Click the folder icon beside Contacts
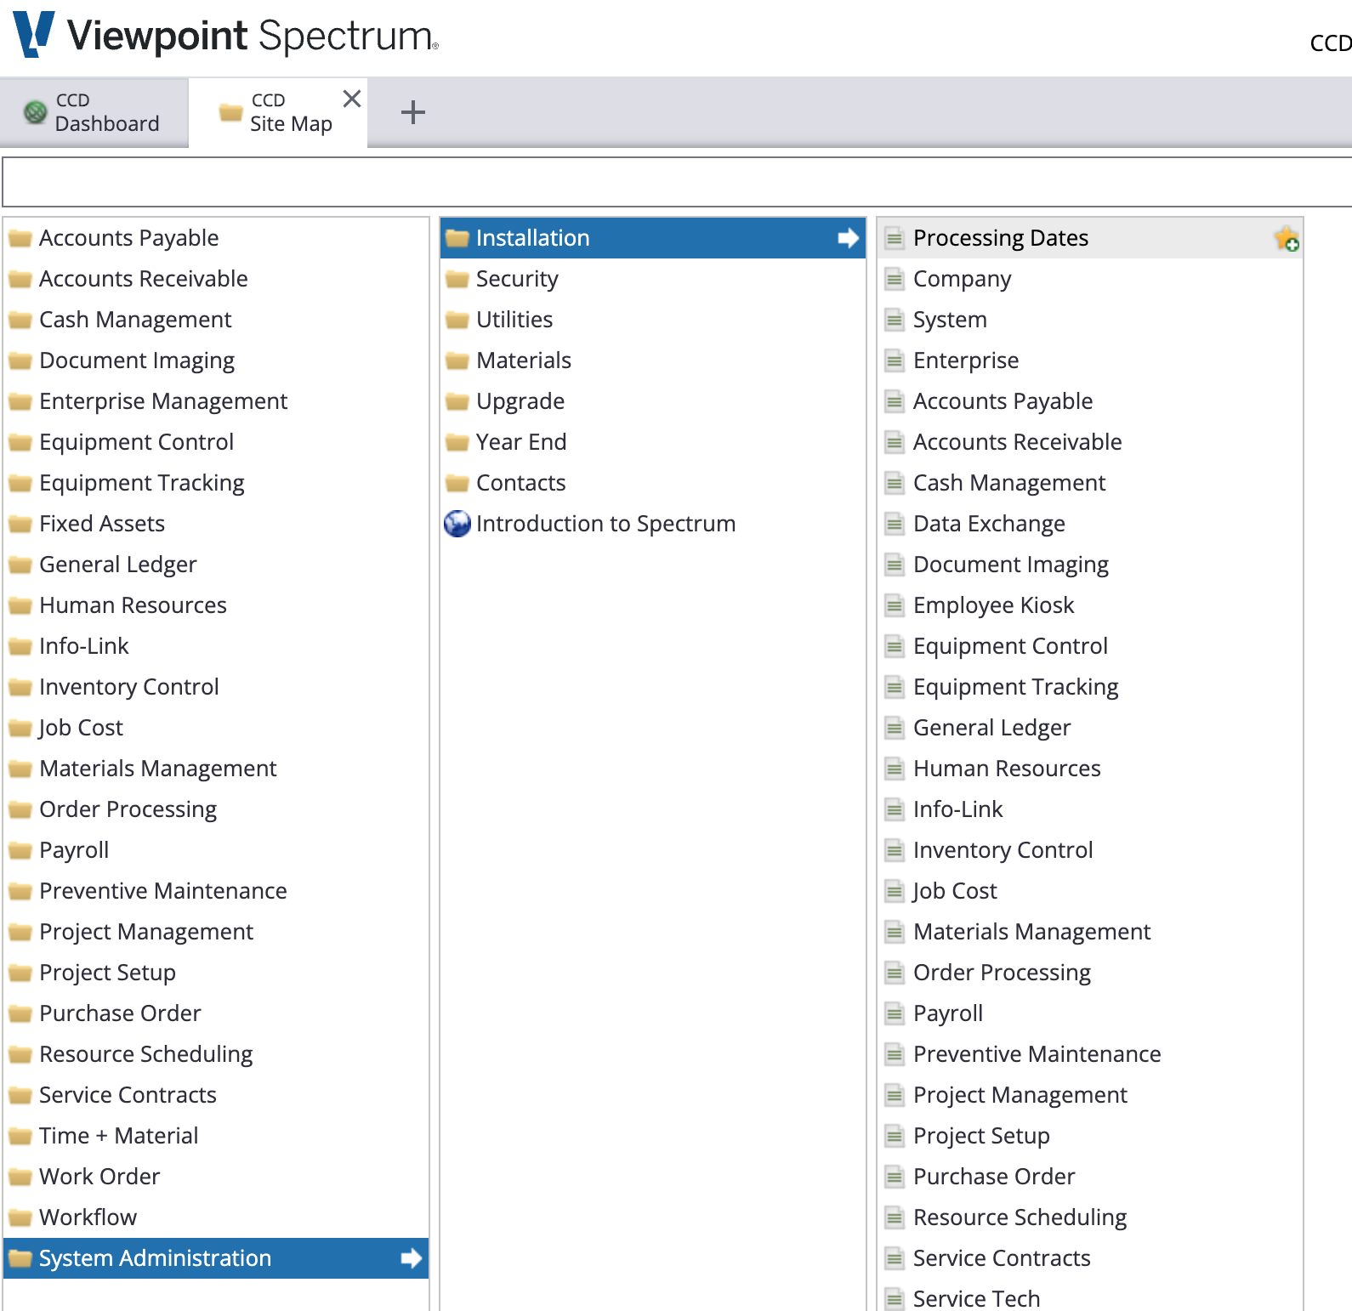 (457, 483)
